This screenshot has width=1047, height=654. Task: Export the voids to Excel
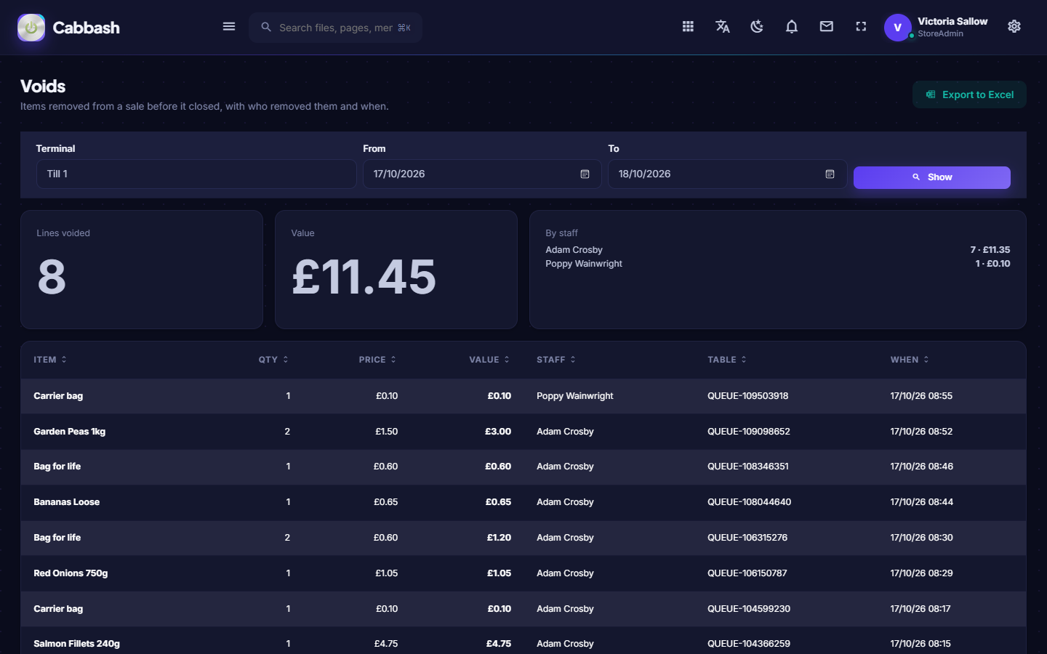point(969,94)
